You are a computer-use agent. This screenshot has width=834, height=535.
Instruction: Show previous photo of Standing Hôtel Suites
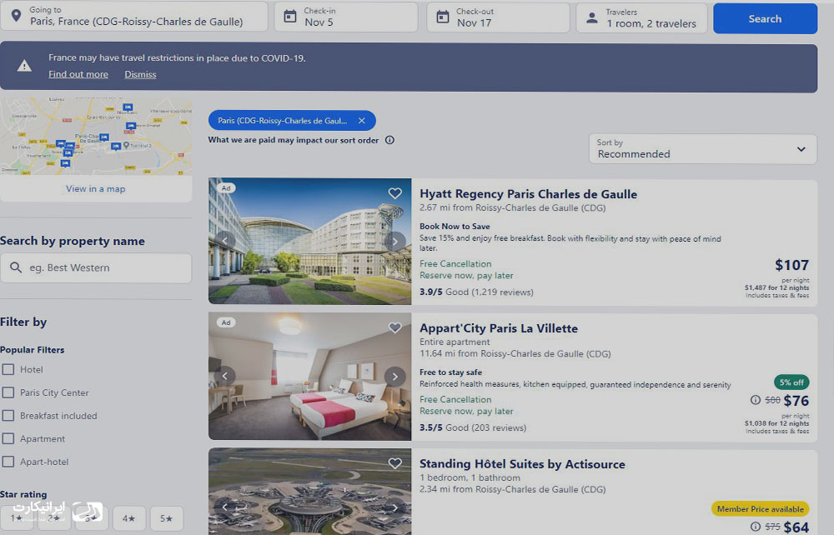tap(225, 507)
